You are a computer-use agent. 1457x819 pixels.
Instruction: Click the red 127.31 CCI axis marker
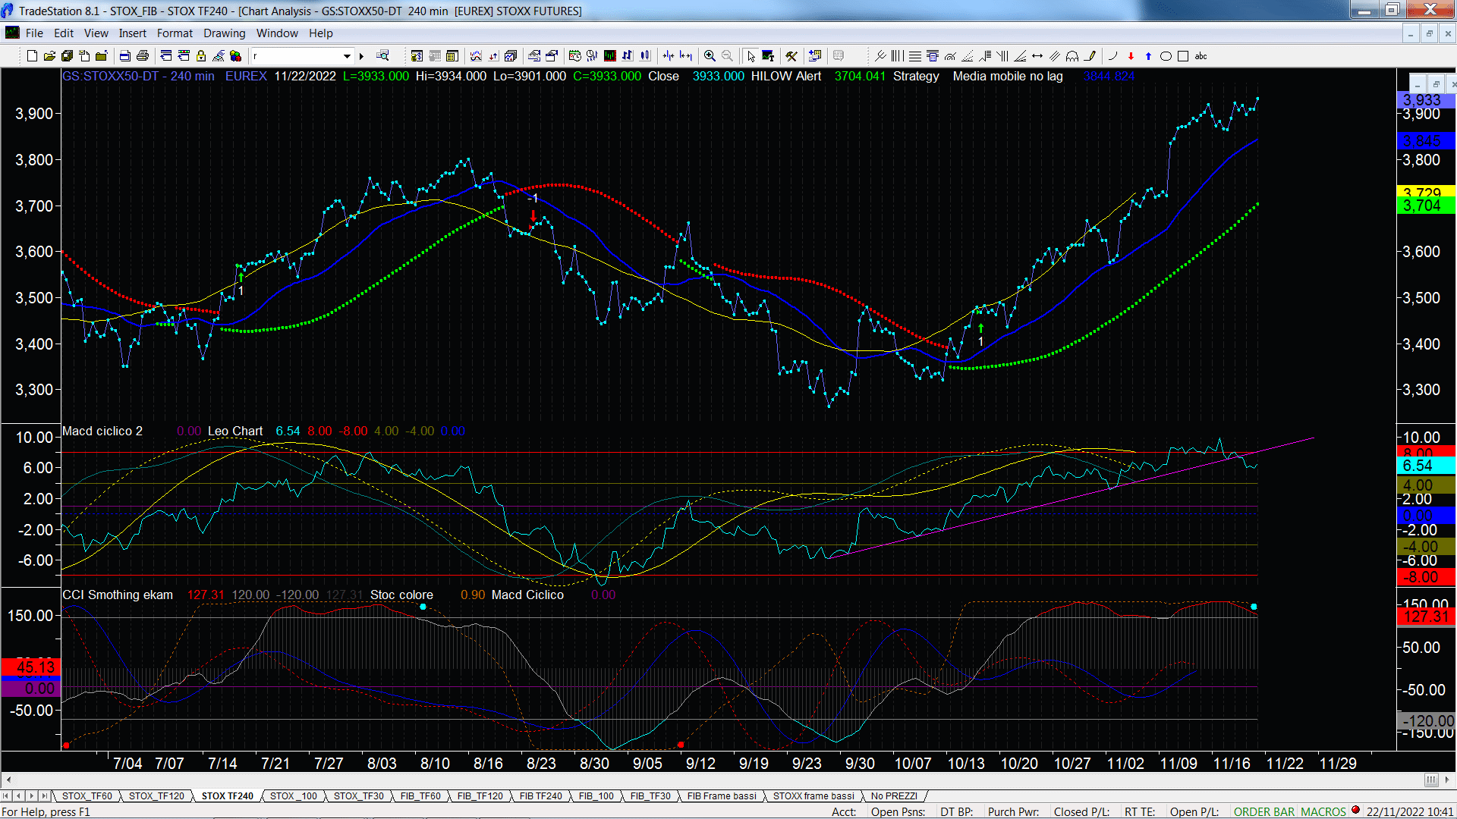click(x=1426, y=617)
